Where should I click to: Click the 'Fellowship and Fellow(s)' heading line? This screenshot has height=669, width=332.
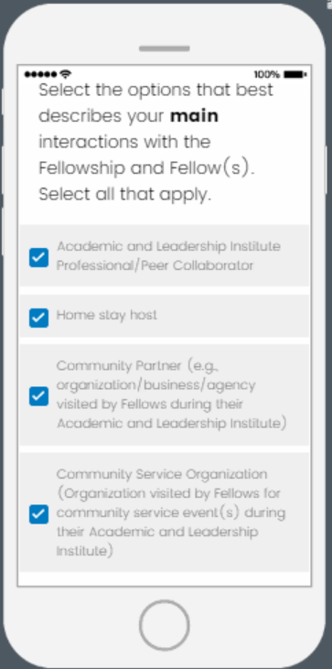[146, 168]
